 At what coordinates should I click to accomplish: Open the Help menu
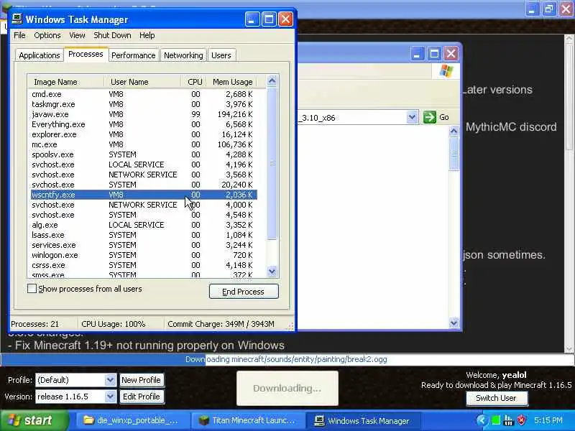[x=147, y=35]
